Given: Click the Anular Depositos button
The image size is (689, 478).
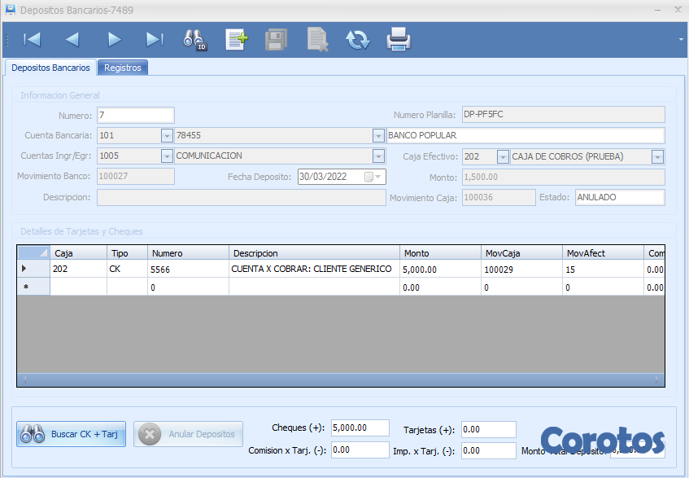Looking at the screenshot, I should (189, 434).
